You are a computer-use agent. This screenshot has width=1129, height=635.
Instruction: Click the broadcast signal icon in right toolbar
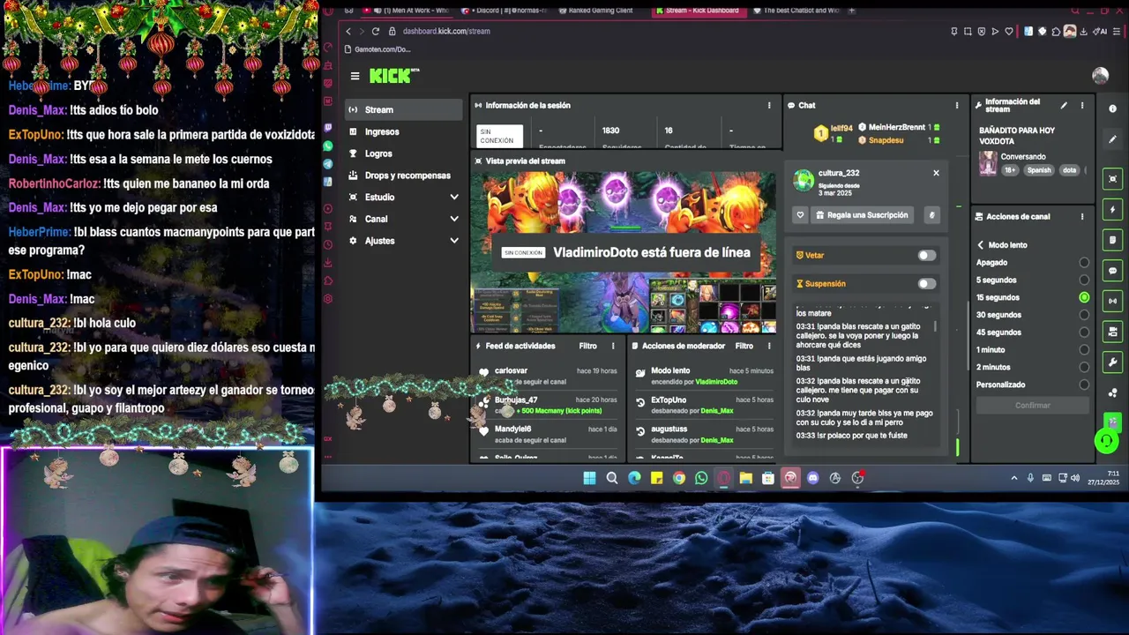point(1112,301)
